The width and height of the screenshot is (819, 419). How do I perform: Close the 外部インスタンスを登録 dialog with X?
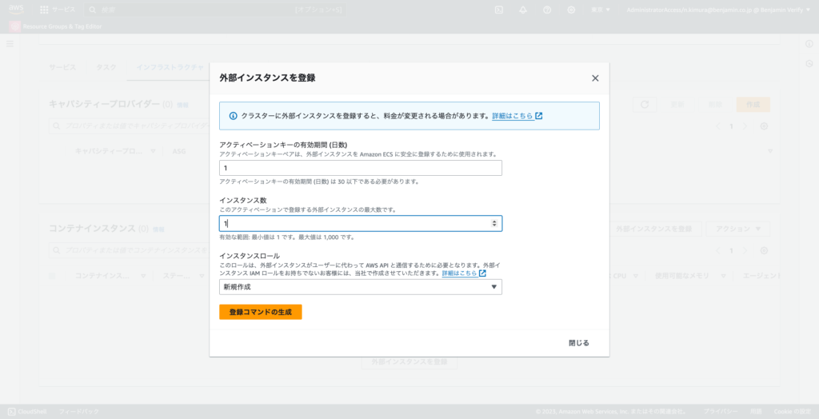point(595,78)
